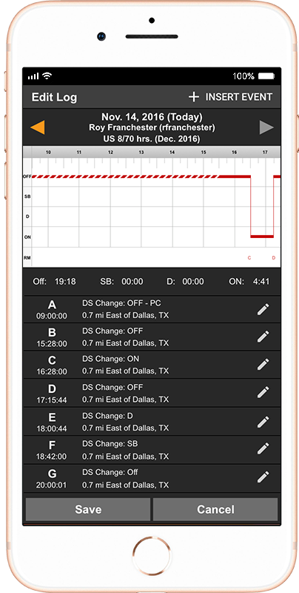Select the C marker on the graph
299x593 pixels.
point(249,258)
